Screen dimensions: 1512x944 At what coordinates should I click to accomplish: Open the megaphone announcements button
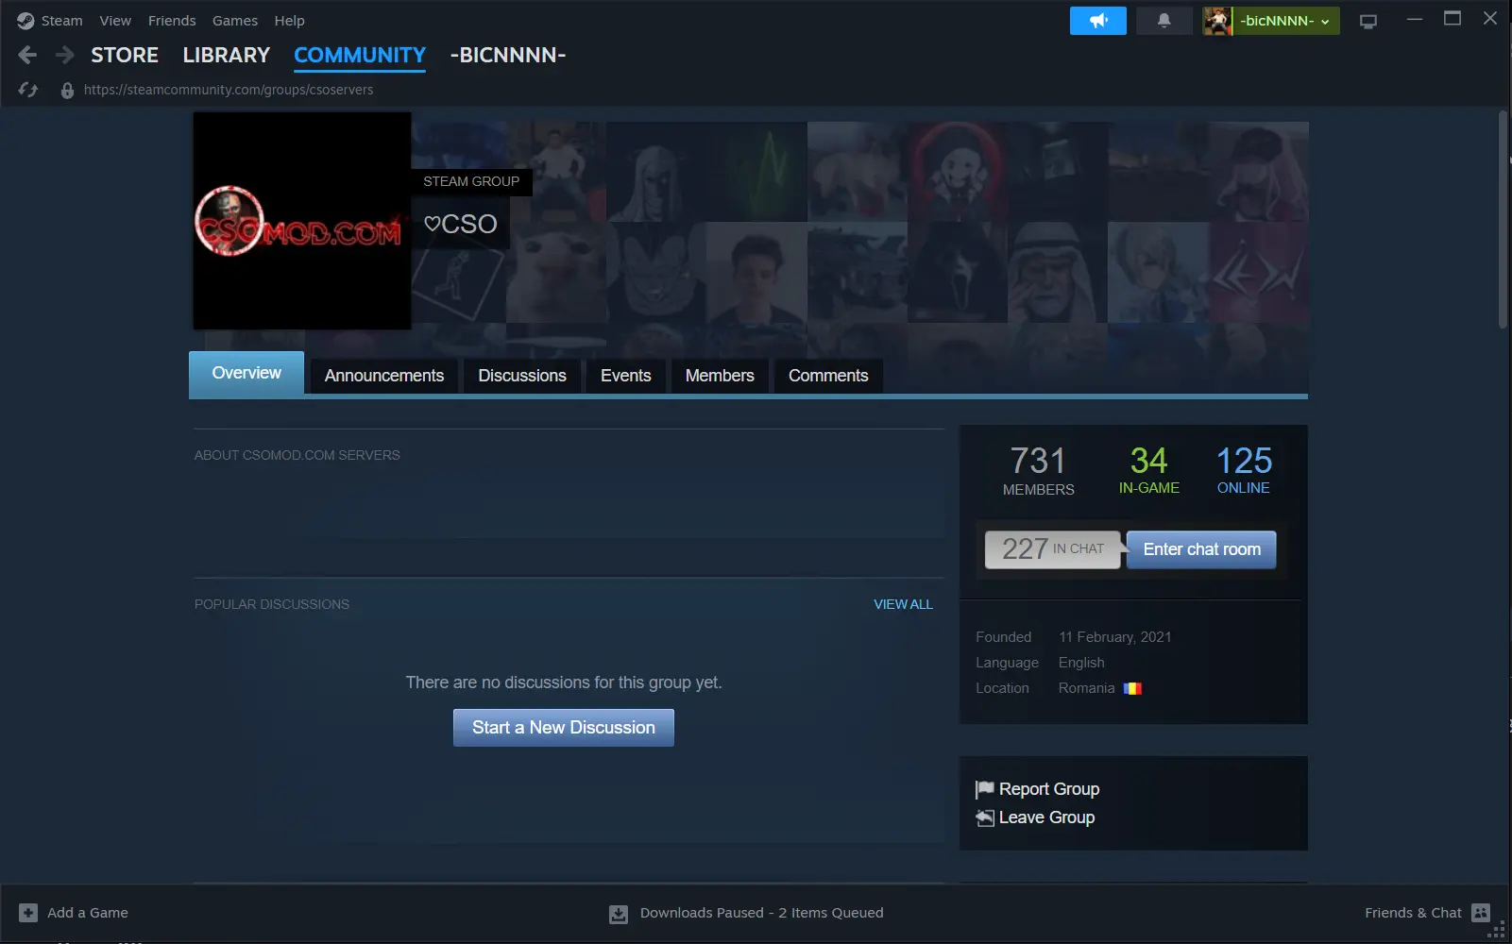1097,21
